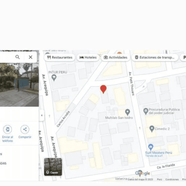
Task: Open the Procuraduria Publica marker icon
Action: 146,111
